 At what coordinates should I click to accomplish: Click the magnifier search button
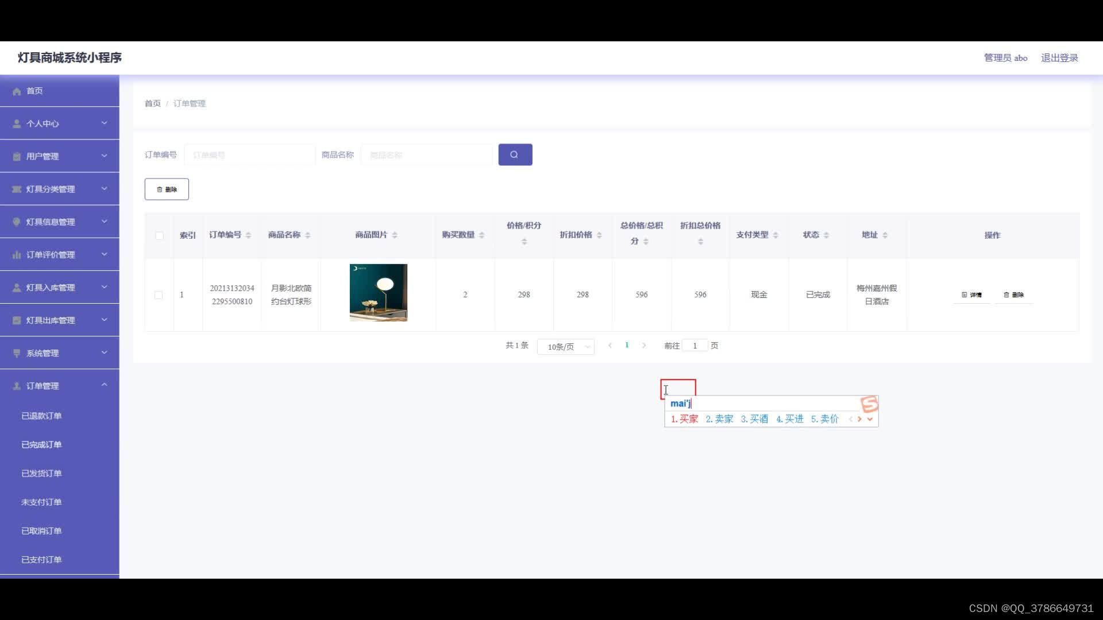pyautogui.click(x=515, y=154)
